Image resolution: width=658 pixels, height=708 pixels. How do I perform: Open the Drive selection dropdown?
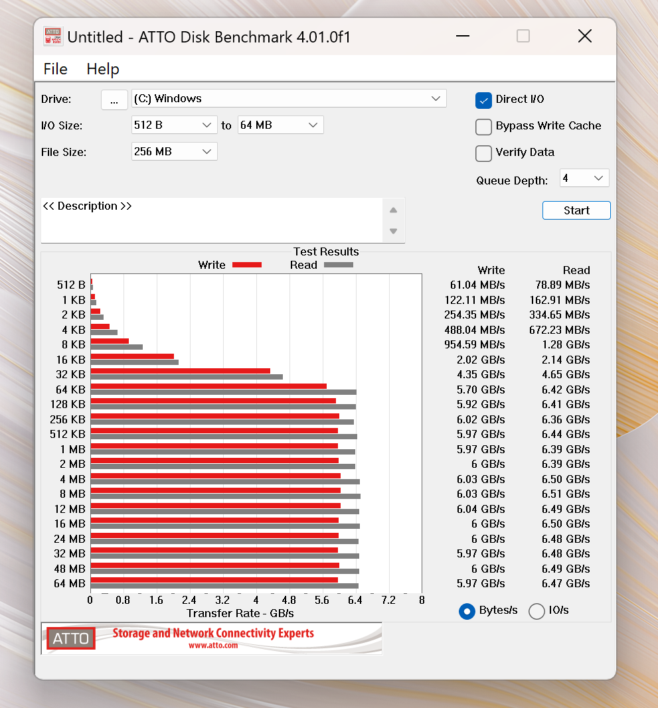coord(289,98)
